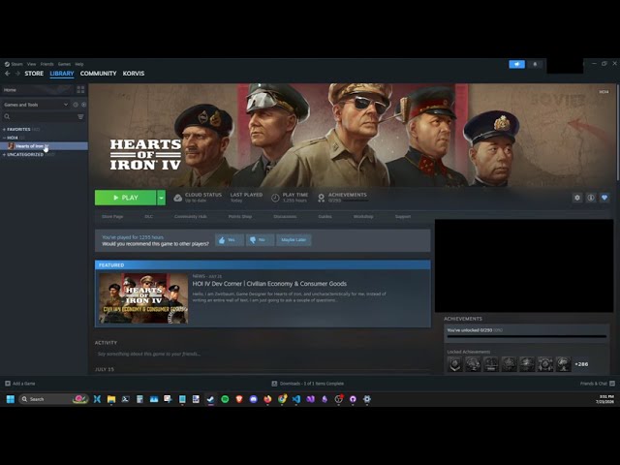
Task: Click the thumbs-up Yes recommend button
Action: tap(230, 240)
